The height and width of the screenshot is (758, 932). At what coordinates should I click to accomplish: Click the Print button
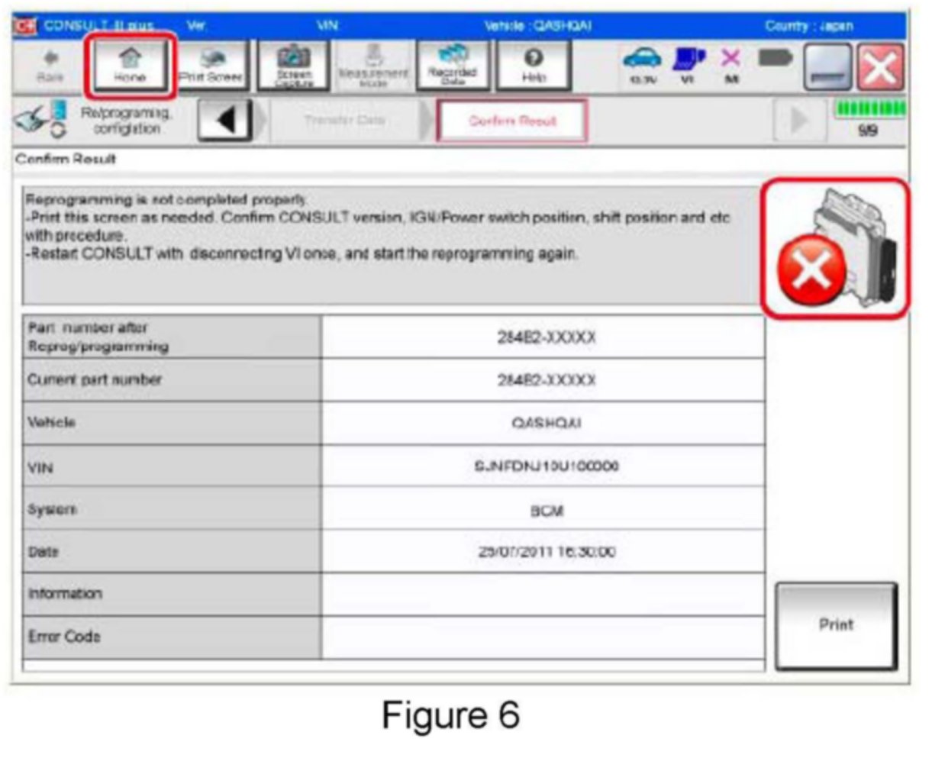pos(836,626)
